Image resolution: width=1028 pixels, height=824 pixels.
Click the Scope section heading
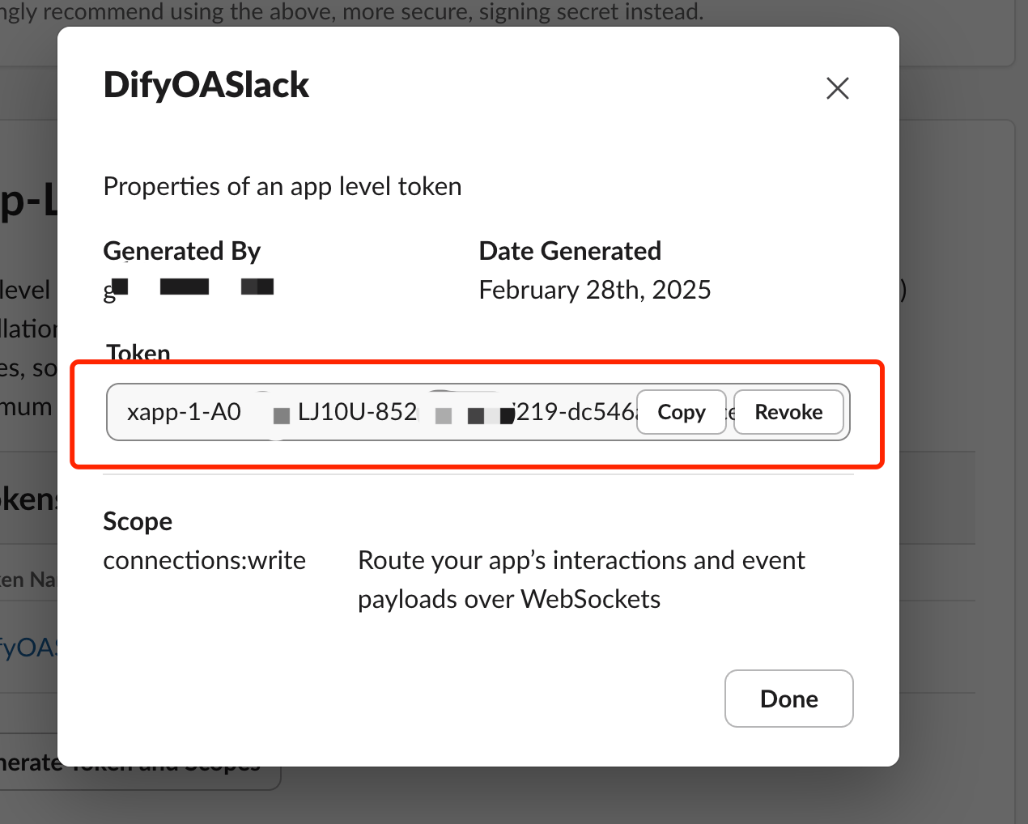click(x=137, y=521)
